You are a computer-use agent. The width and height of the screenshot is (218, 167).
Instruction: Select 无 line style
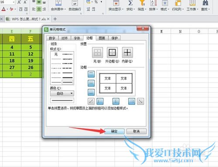point(56,54)
